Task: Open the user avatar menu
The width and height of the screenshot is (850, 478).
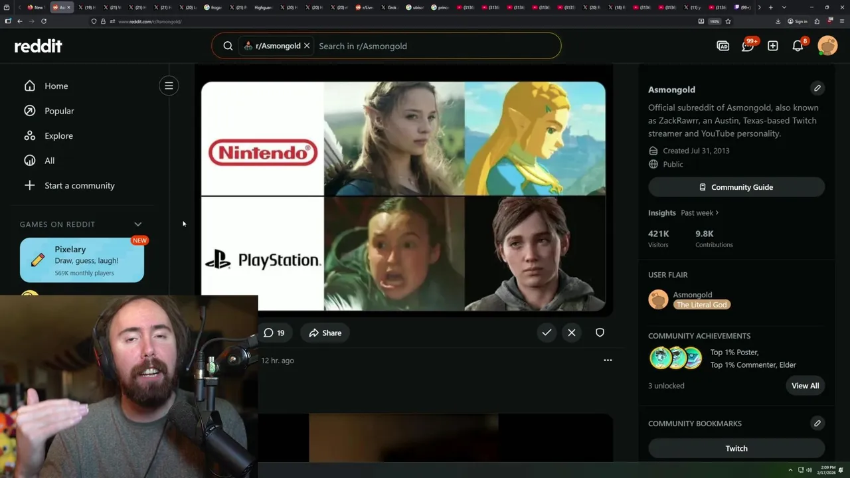Action: 827,46
